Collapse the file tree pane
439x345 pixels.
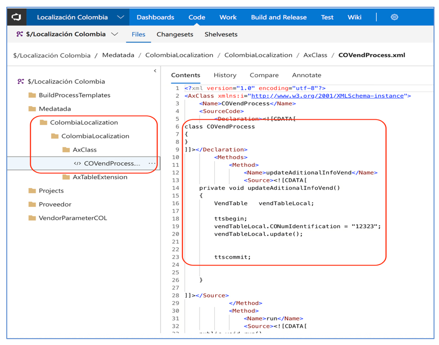pos(155,71)
